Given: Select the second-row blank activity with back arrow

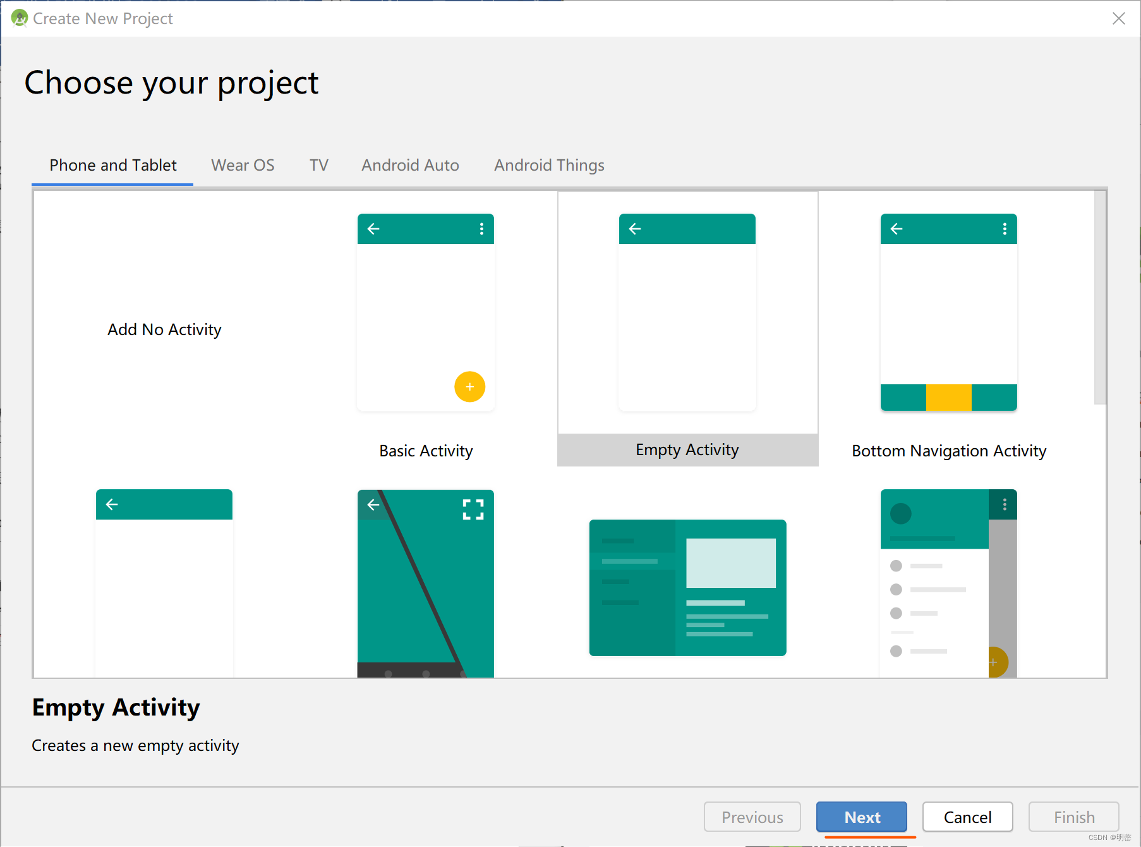Looking at the screenshot, I should tap(164, 583).
